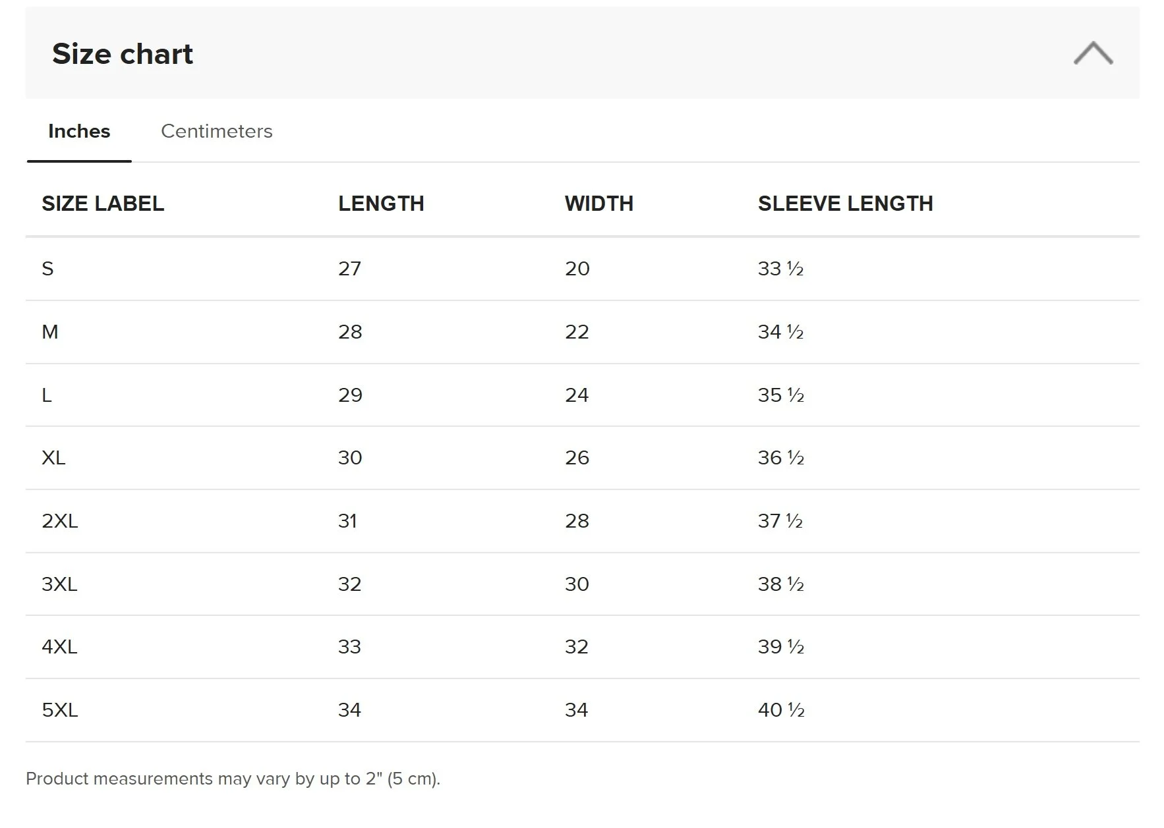The image size is (1164, 828).
Task: Click the LENGTH column header
Action: click(x=381, y=204)
